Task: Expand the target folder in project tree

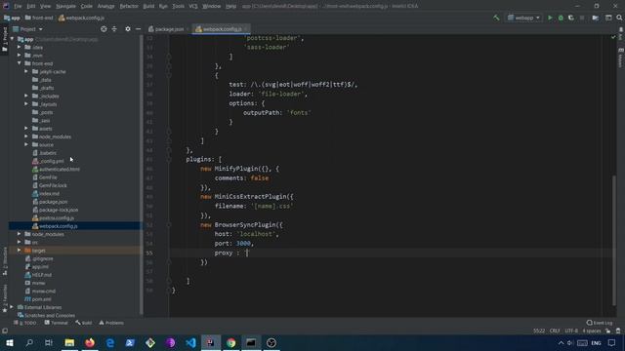Action: [x=20, y=251]
